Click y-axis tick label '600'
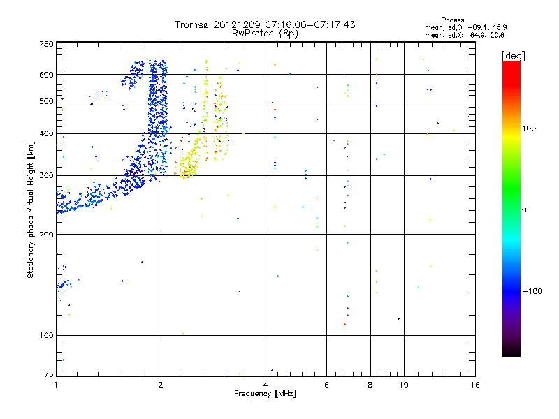 click(x=46, y=75)
